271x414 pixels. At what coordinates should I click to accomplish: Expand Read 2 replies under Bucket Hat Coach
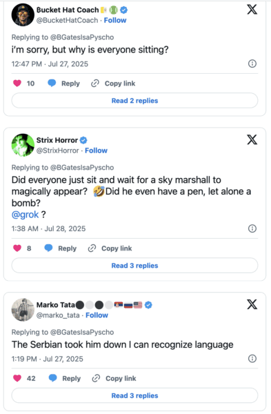pos(134,101)
